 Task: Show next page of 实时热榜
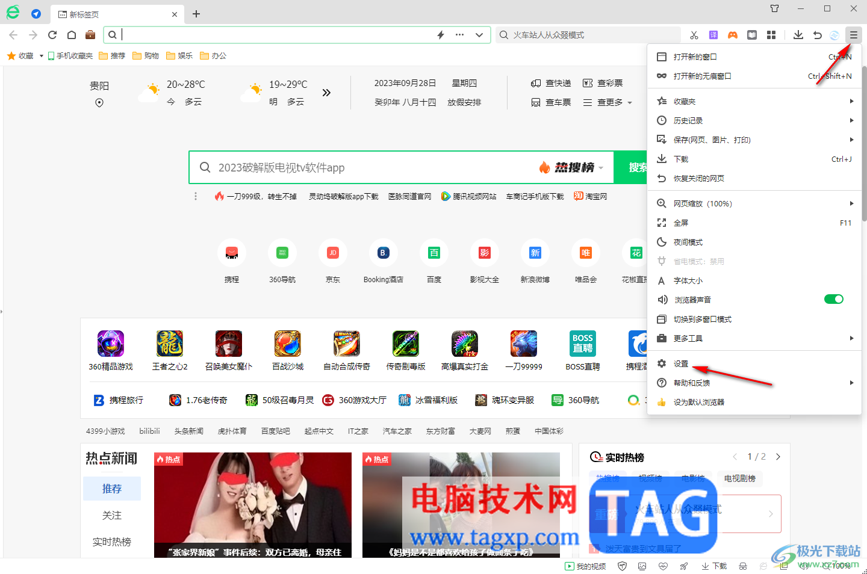coord(778,457)
